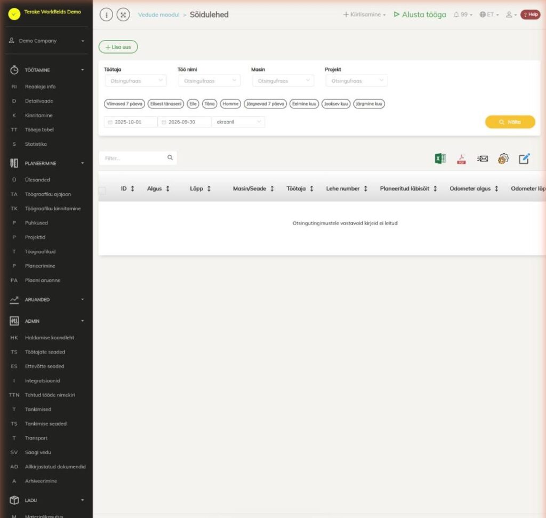The width and height of the screenshot is (546, 518).
Task: Select the Viimased 7 päeva preset
Action: pos(124,104)
